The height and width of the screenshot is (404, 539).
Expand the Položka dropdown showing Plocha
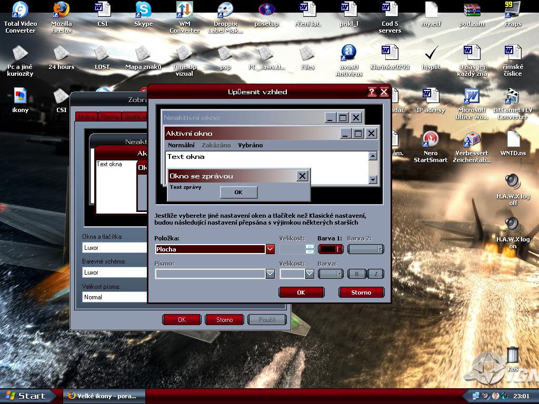coord(270,249)
